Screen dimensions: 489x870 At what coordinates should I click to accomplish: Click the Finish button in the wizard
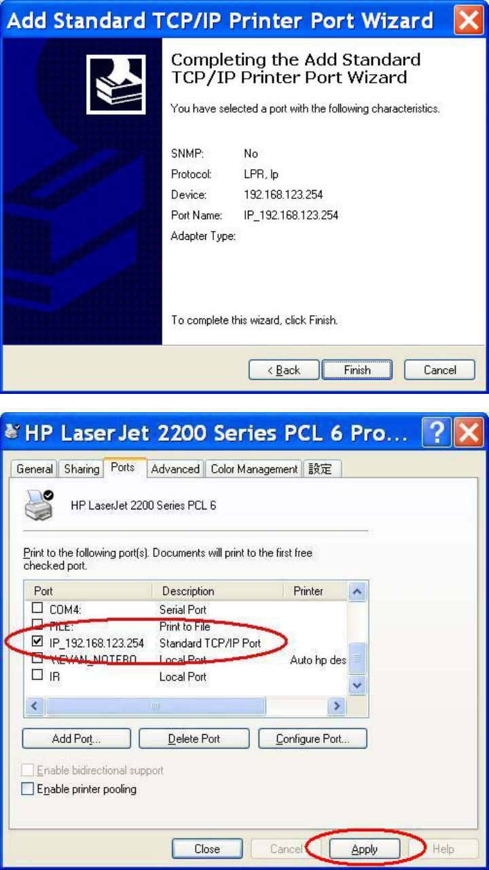357,370
